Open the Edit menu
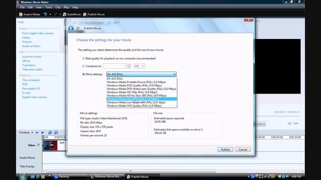Screen dimensions: 321x180 [30, 7]
